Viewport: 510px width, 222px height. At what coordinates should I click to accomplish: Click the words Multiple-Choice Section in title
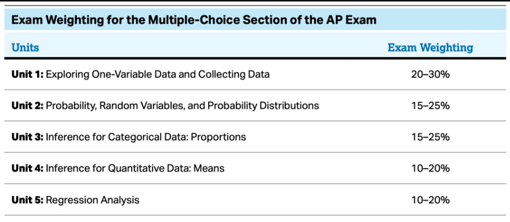pos(214,20)
